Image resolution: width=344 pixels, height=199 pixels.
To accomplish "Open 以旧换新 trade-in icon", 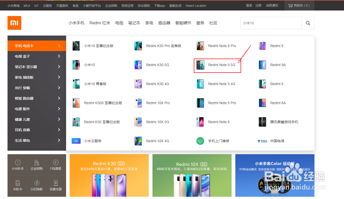I will [x=37, y=183].
